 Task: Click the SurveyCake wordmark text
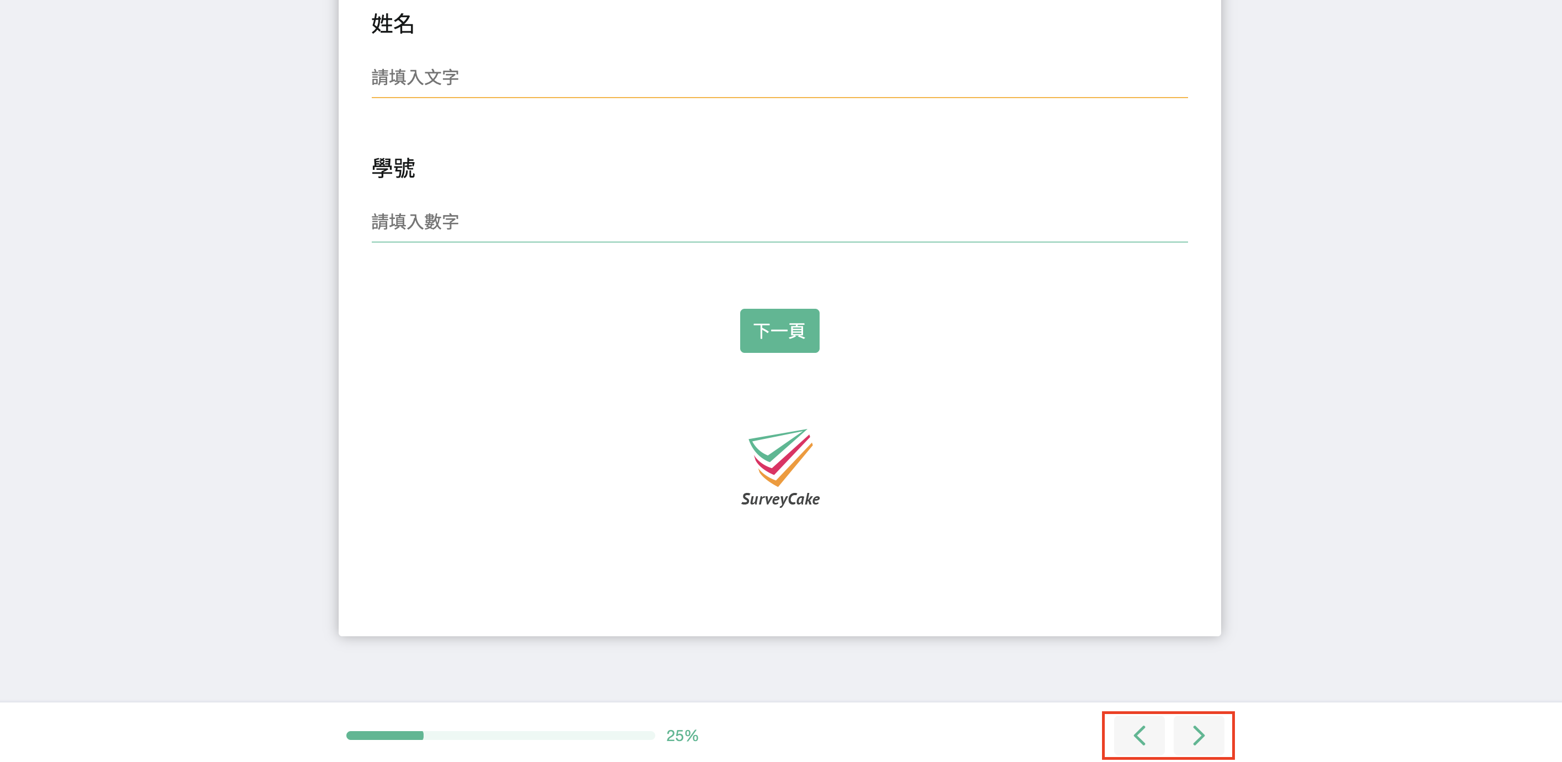(780, 499)
